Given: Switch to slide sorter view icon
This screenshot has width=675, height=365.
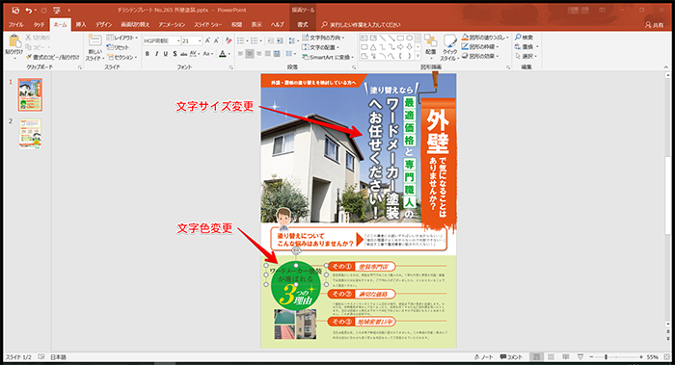Looking at the screenshot, I should coord(551,357).
